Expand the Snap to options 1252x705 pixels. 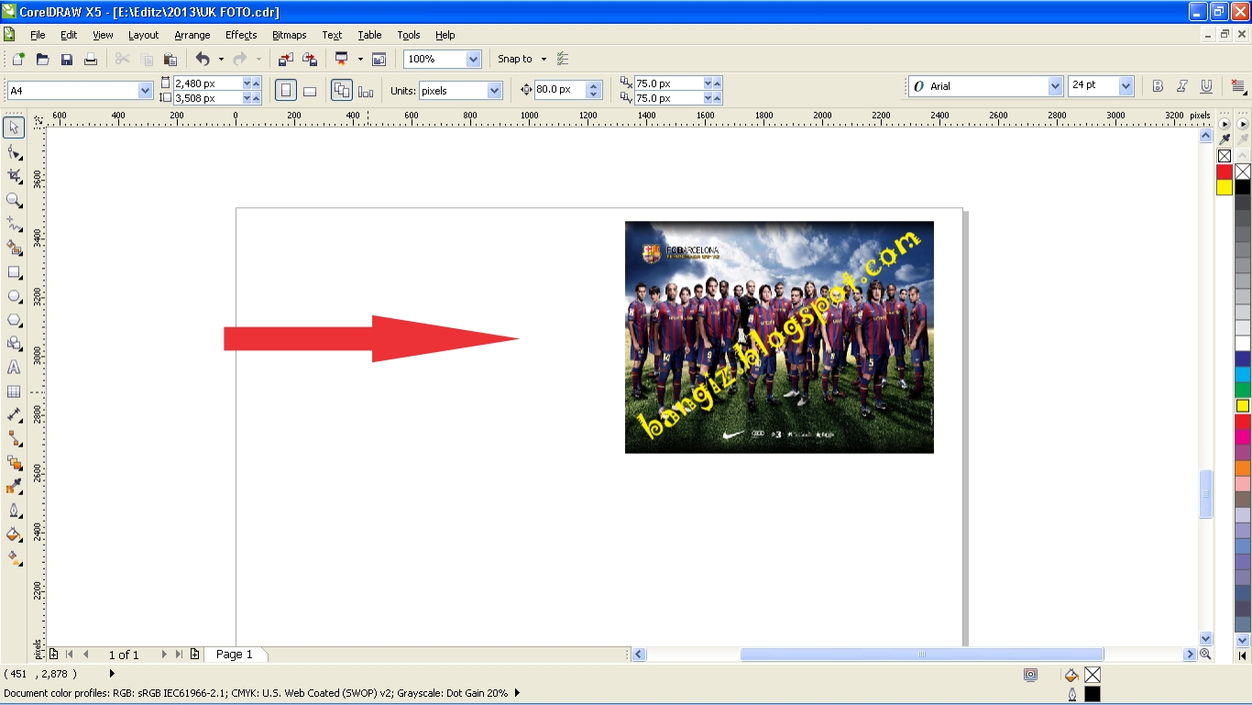click(543, 58)
